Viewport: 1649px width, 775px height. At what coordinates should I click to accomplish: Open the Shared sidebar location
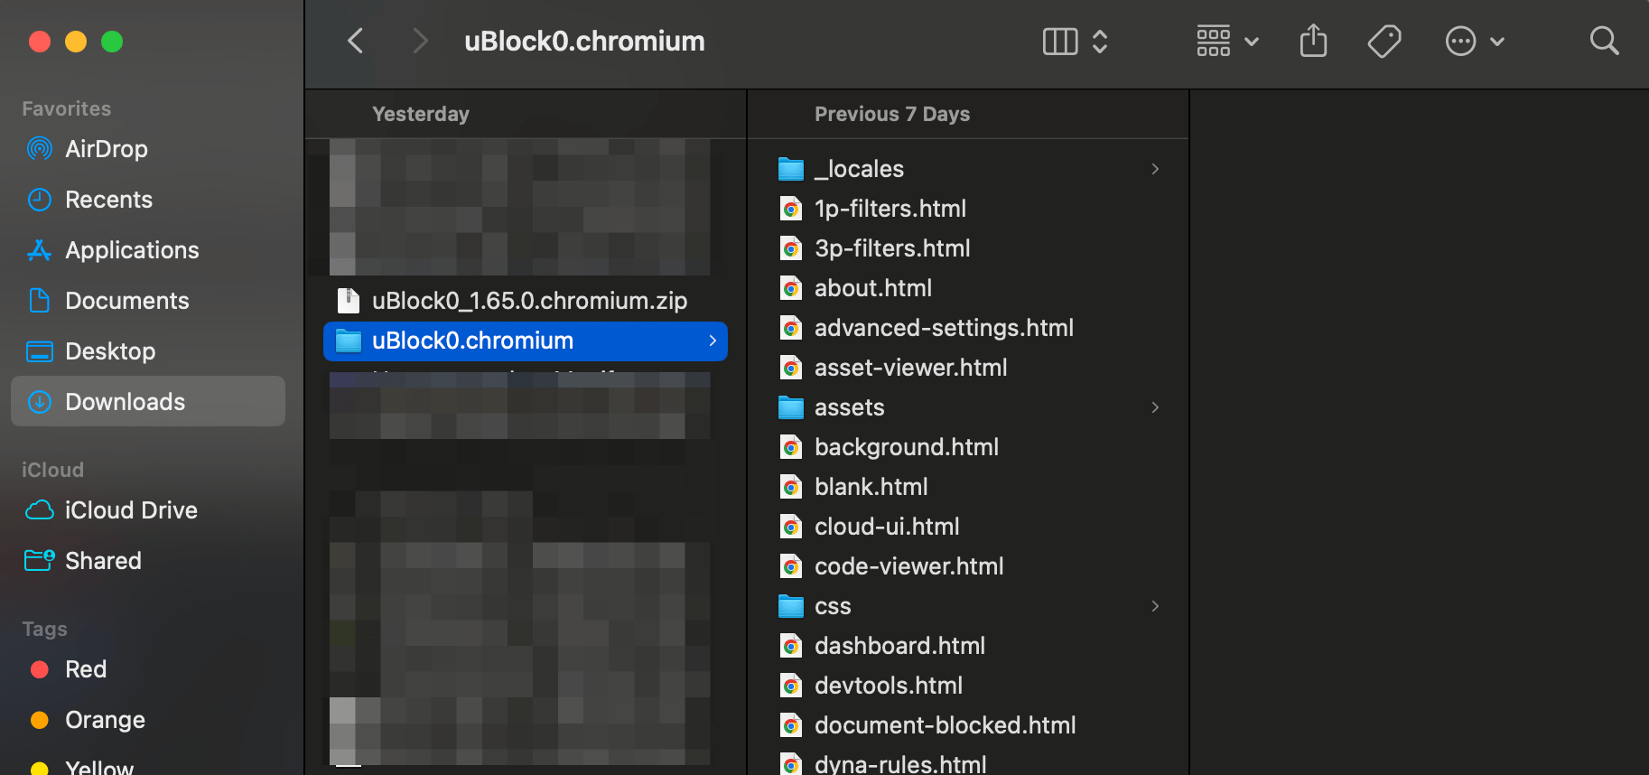click(148, 561)
